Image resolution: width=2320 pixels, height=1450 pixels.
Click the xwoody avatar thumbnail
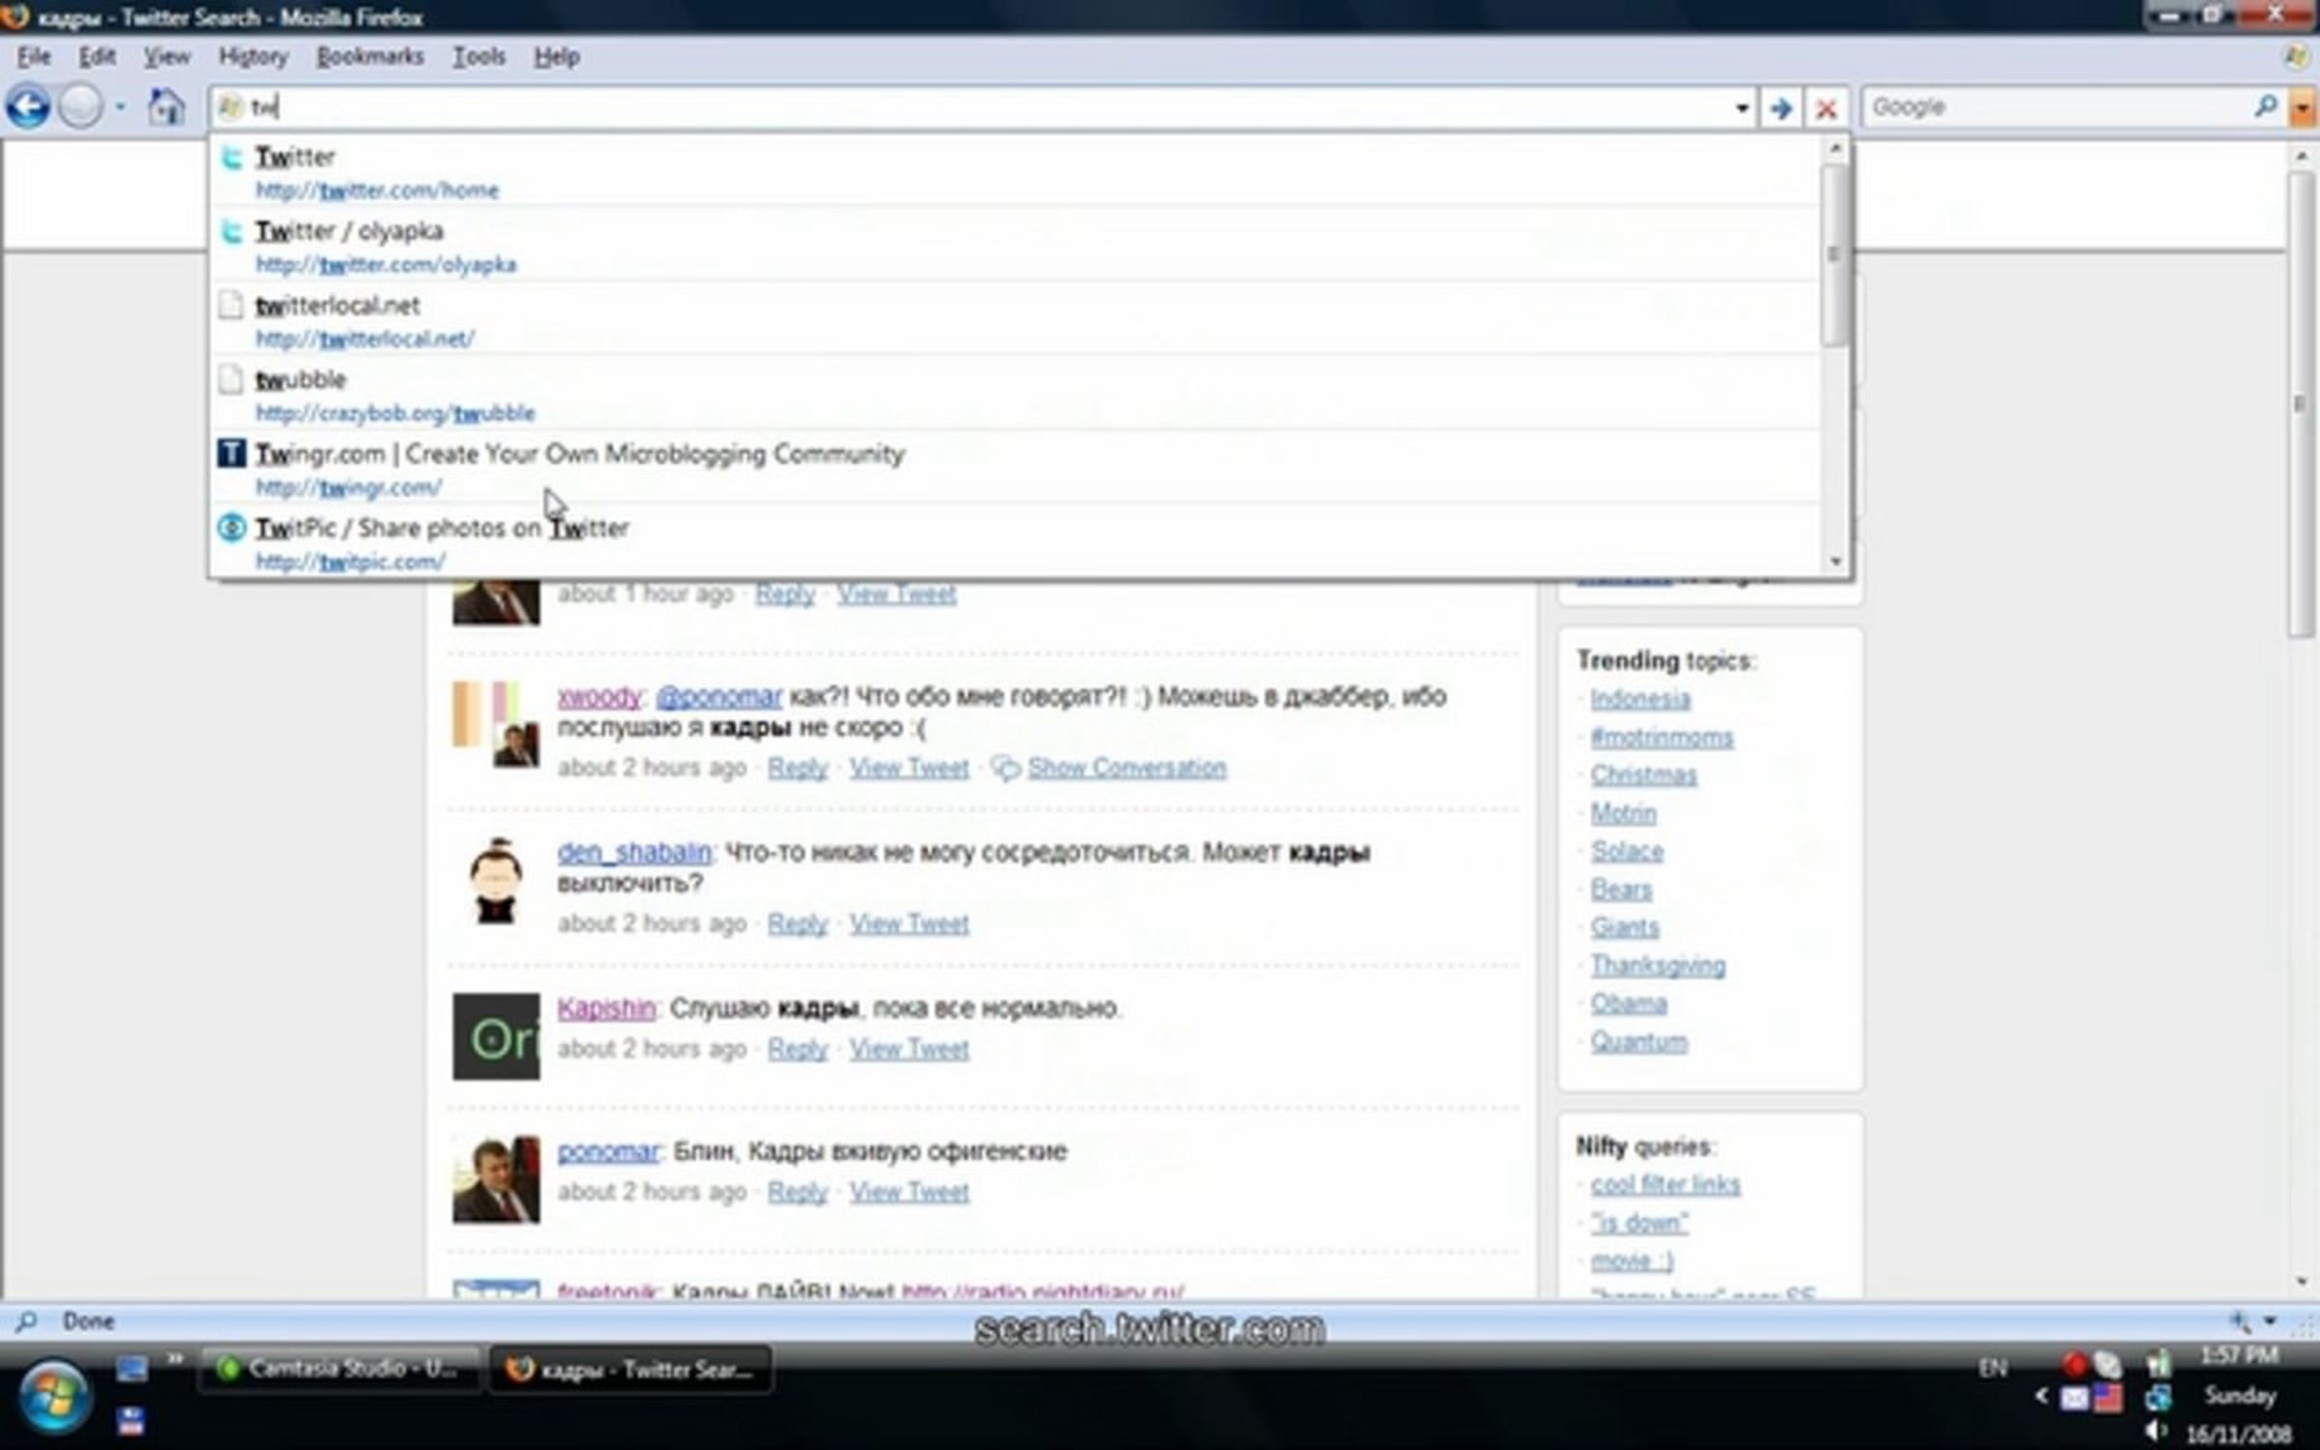pyautogui.click(x=496, y=725)
